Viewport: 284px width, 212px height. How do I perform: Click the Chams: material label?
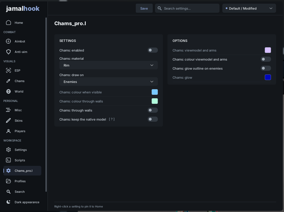[72, 59]
